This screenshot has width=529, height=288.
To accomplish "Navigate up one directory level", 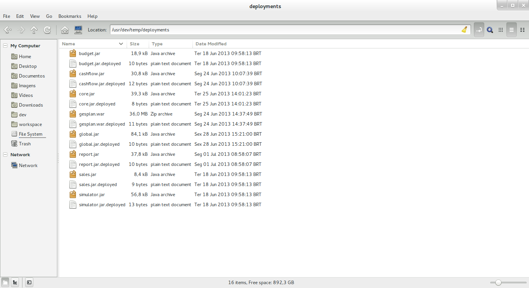I will pyautogui.click(x=34, y=29).
